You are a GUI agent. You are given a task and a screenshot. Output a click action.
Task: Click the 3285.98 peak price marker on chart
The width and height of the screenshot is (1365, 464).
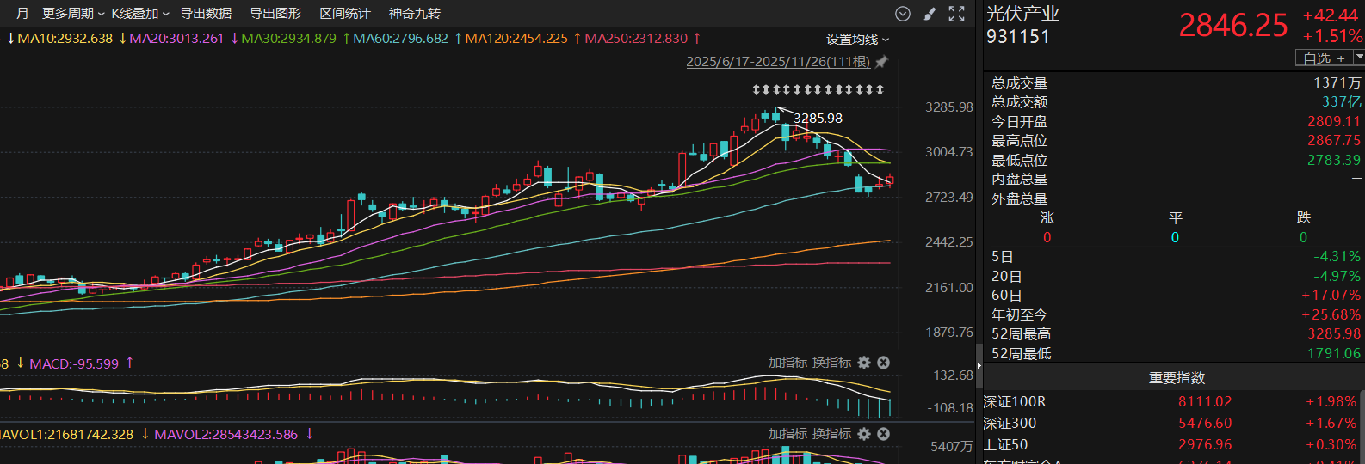(818, 119)
